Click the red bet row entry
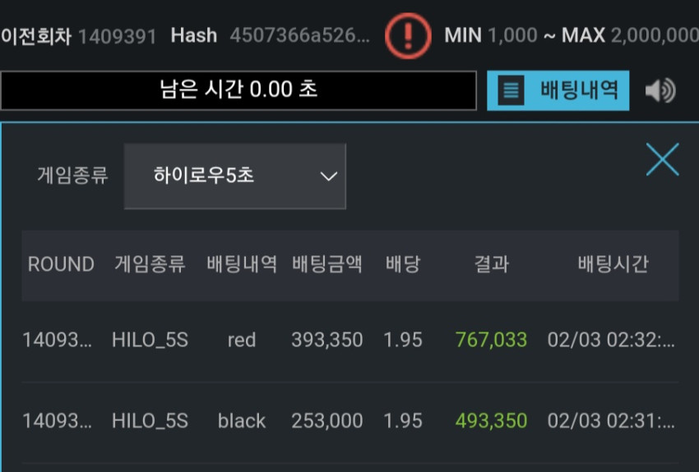 coord(350,340)
